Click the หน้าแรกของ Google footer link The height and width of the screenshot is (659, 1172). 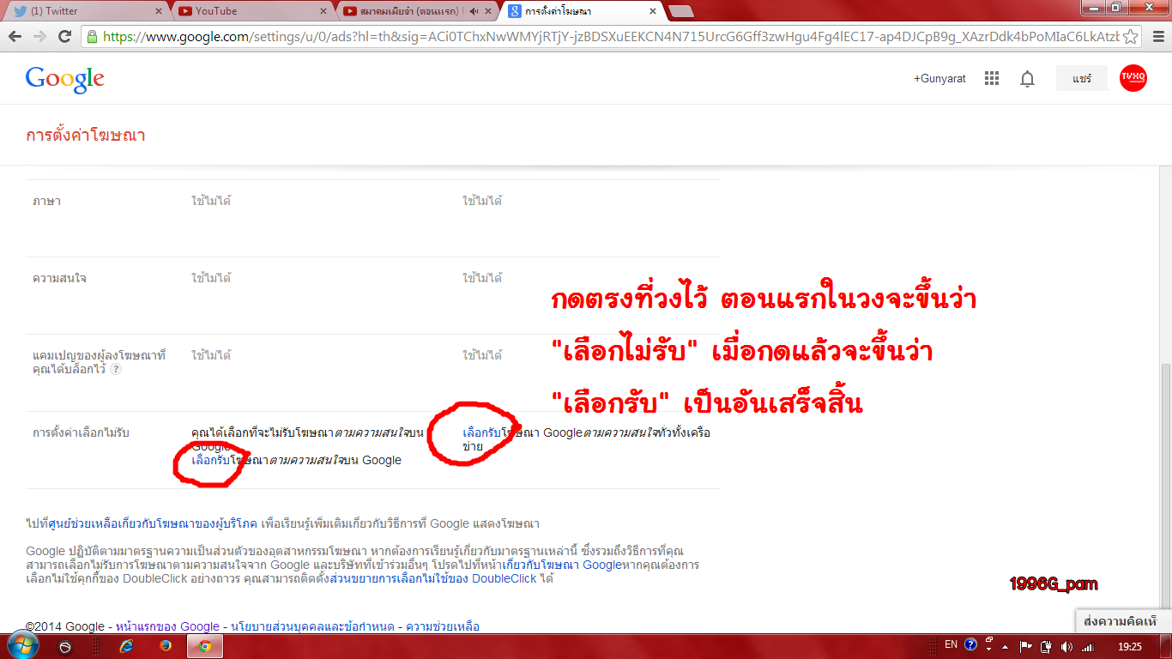[x=167, y=626]
